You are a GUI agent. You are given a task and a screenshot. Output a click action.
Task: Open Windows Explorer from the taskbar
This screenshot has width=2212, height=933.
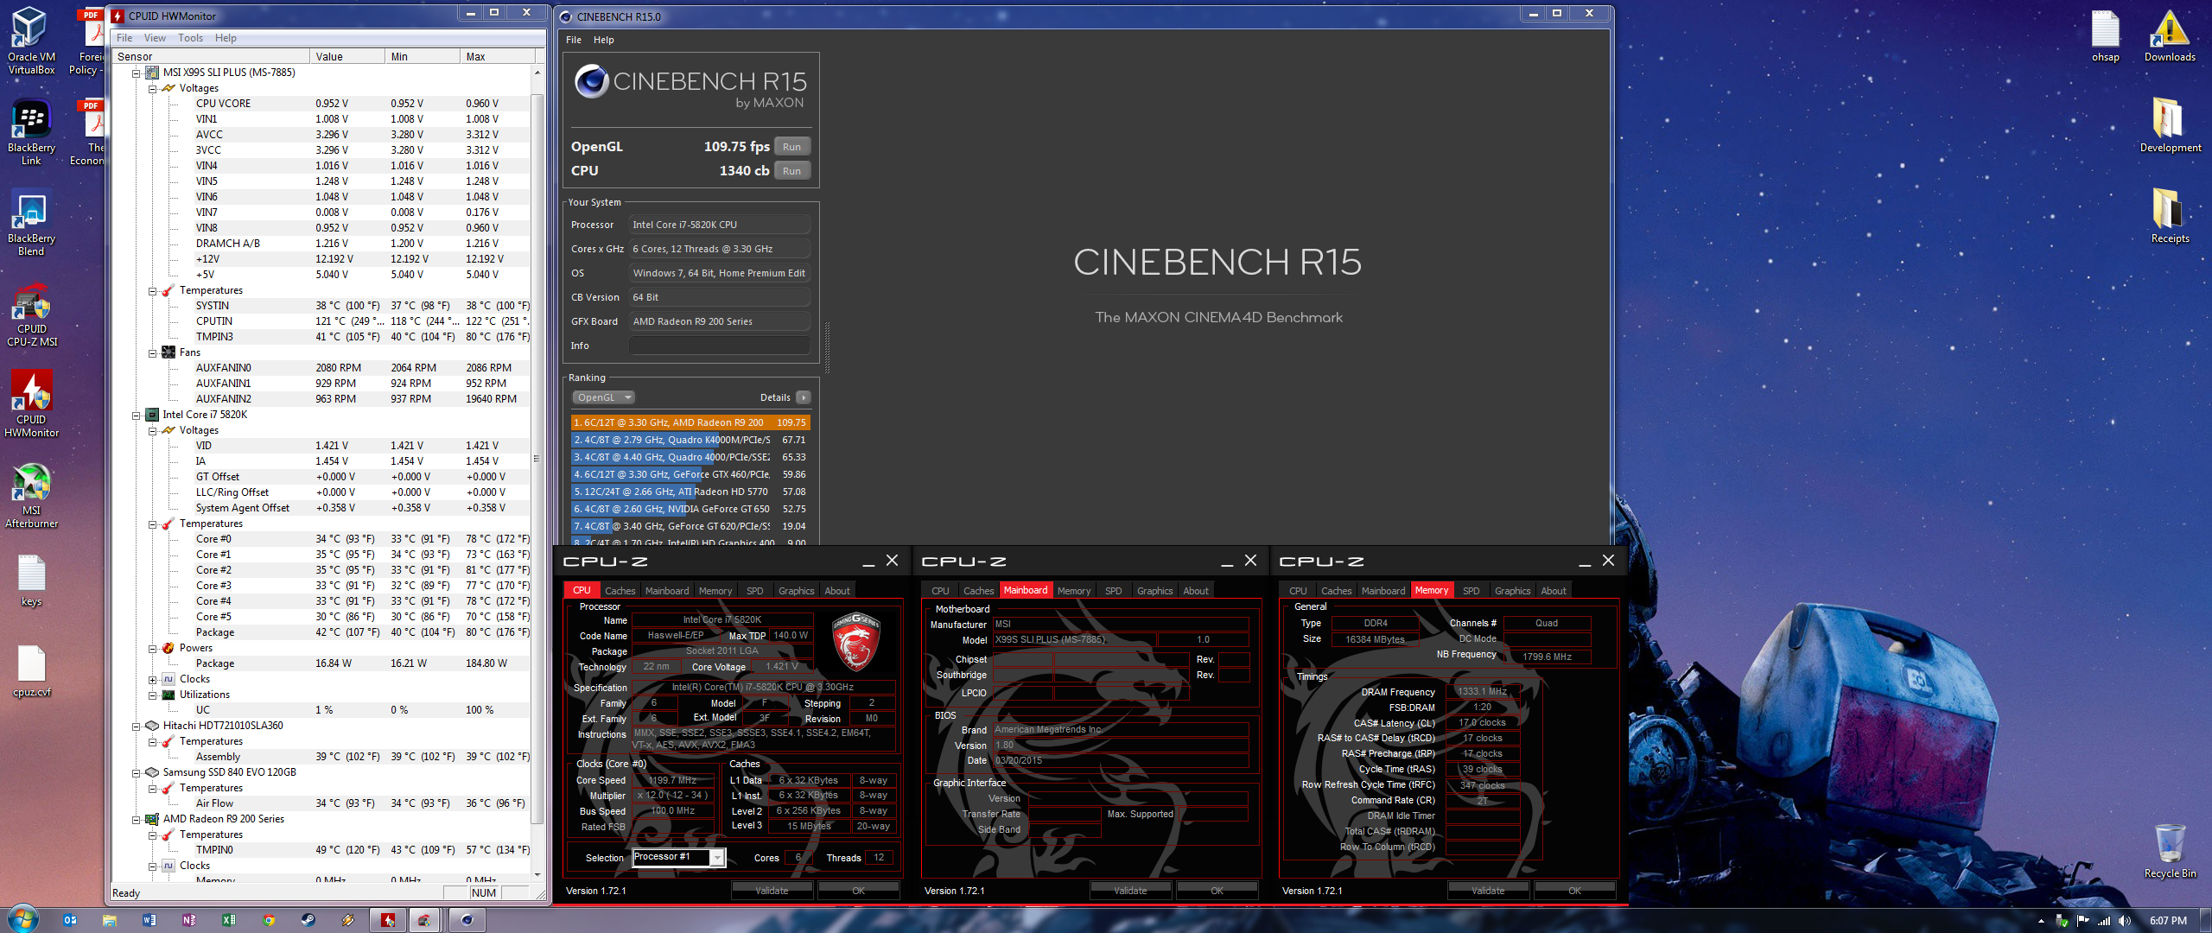[110, 920]
